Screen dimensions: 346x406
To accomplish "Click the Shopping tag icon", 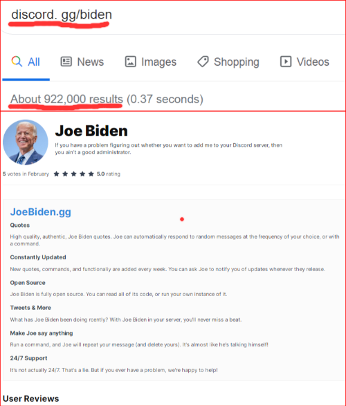I will tap(203, 62).
